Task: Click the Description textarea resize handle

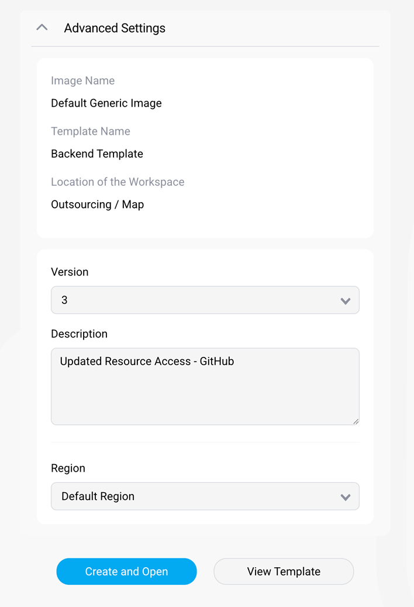Action: pos(356,421)
